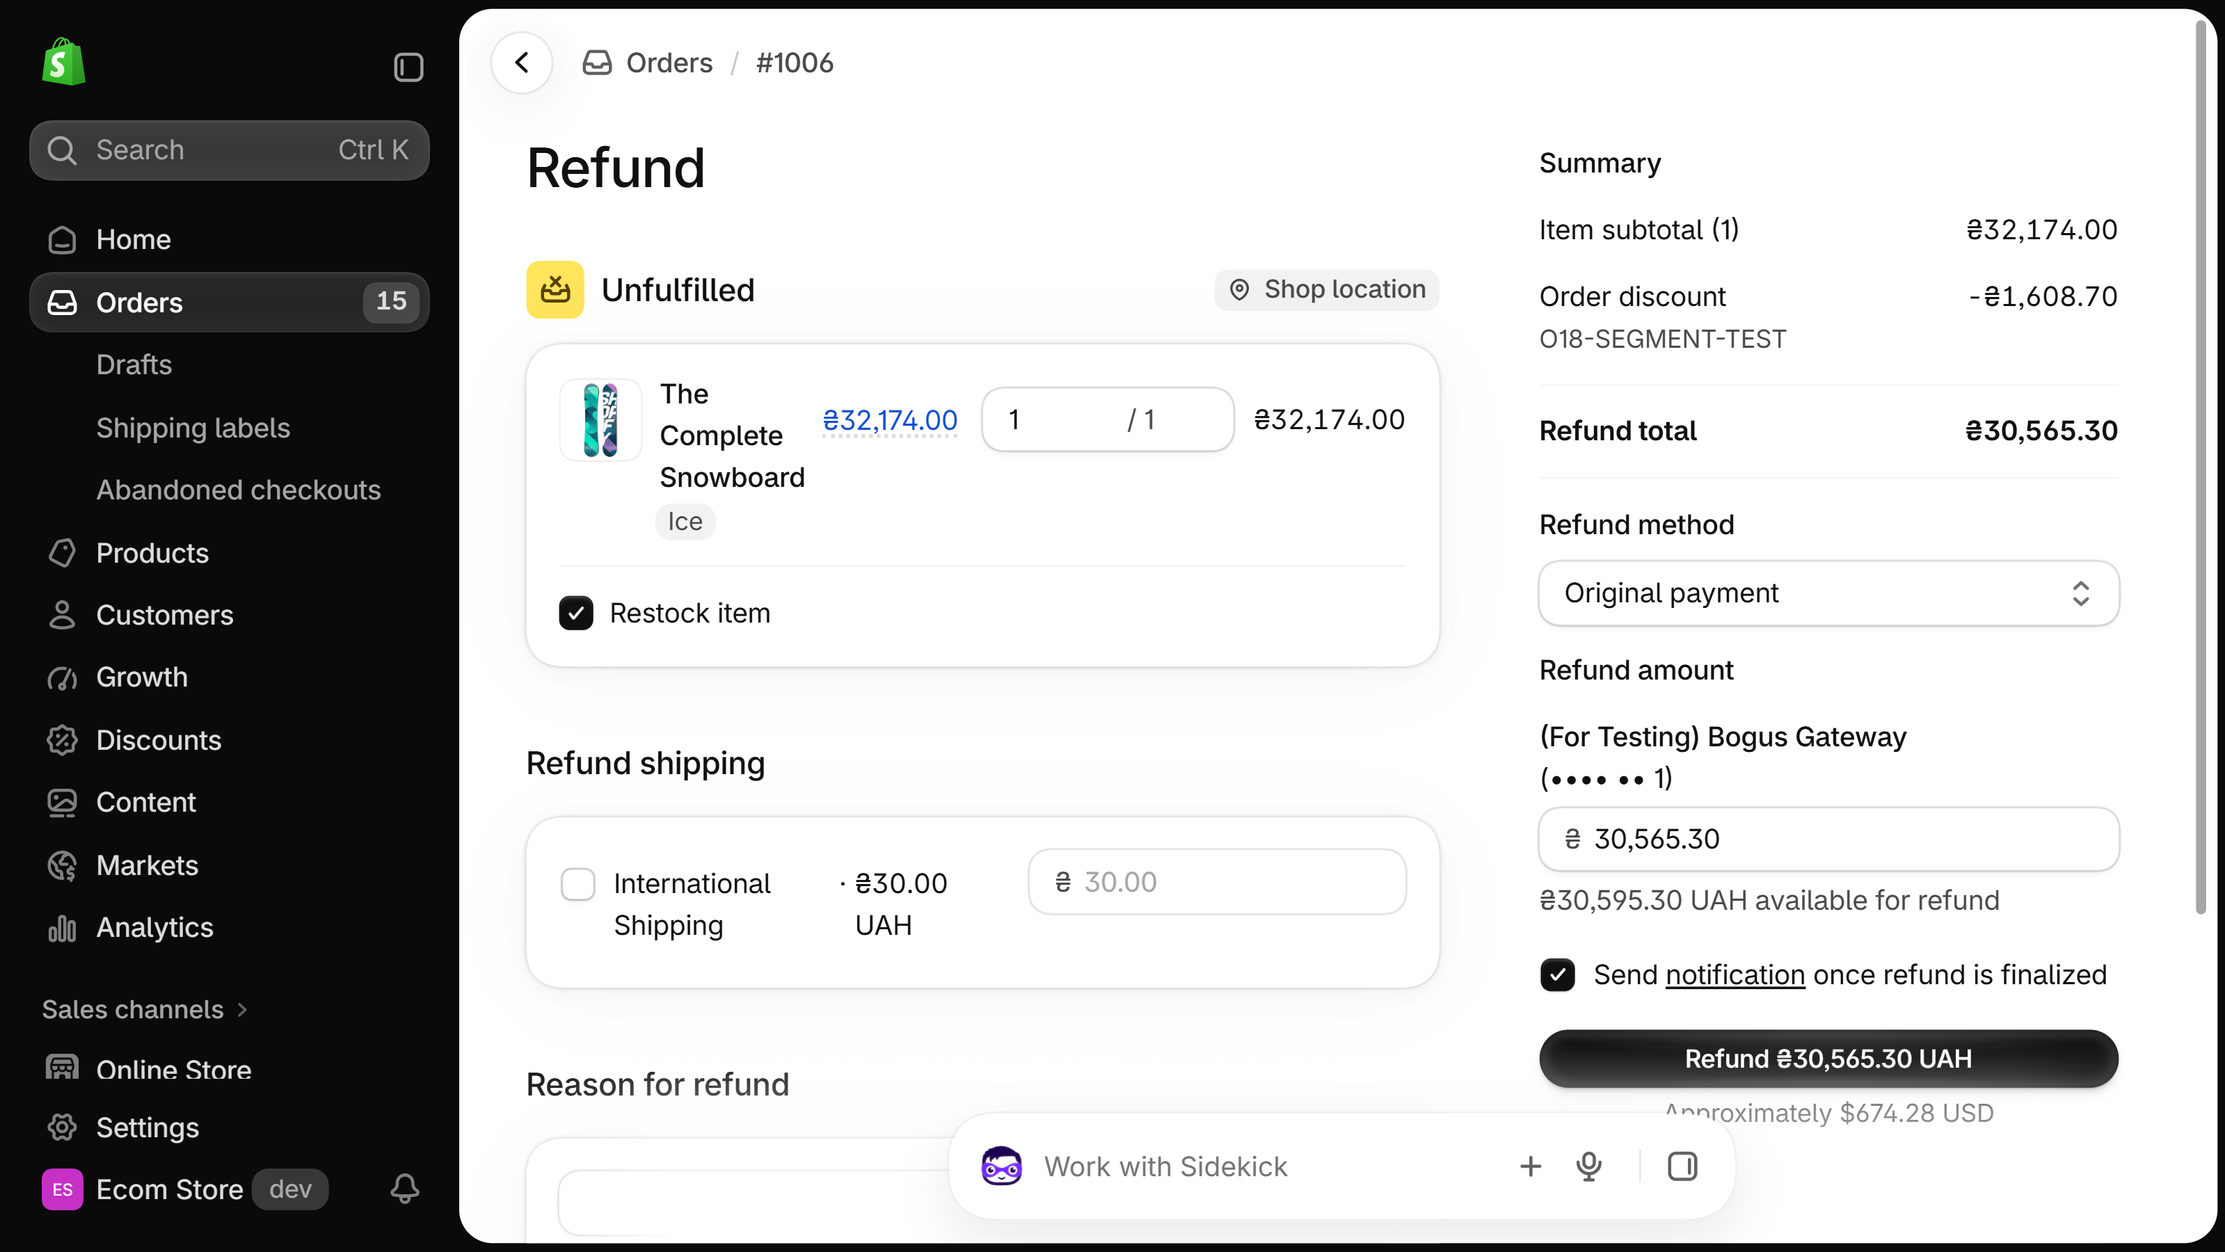Click the Settings gear icon
The height and width of the screenshot is (1252, 2225).
tap(62, 1127)
